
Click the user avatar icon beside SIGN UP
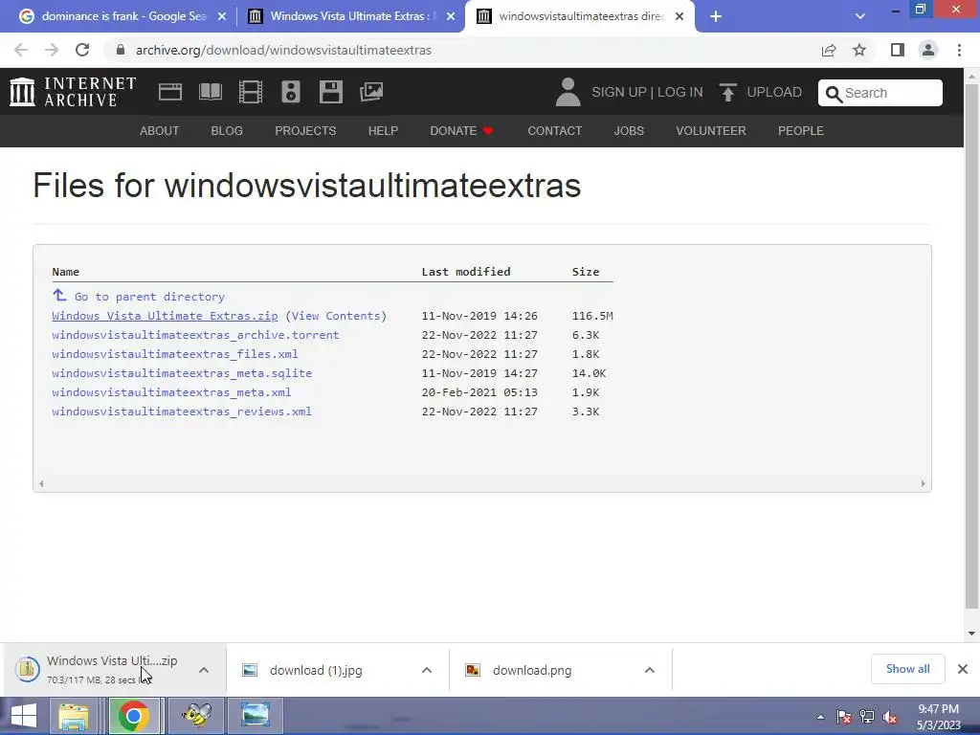(568, 92)
